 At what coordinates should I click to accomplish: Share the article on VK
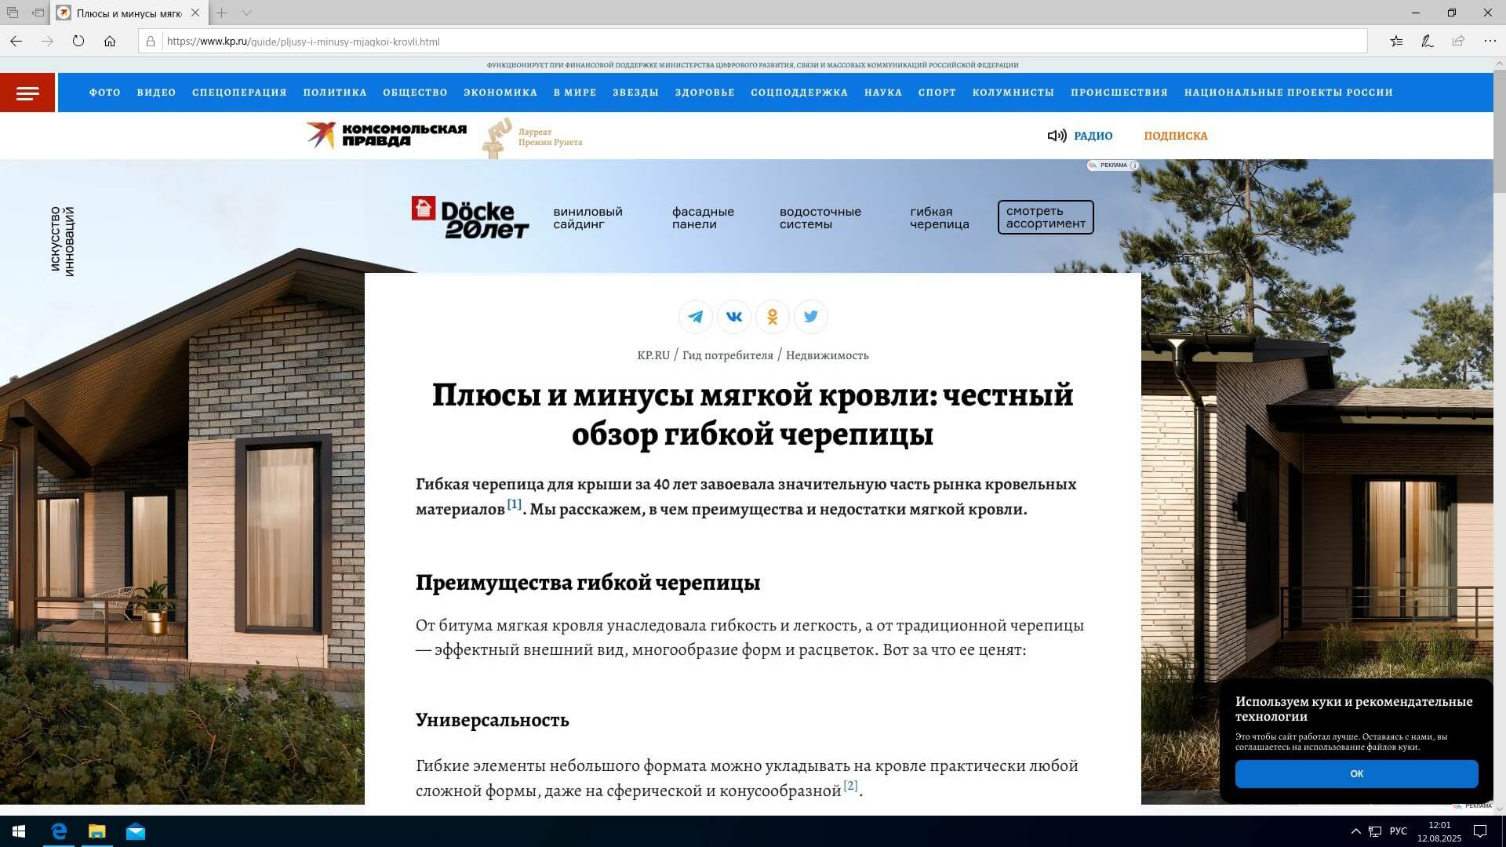point(734,317)
